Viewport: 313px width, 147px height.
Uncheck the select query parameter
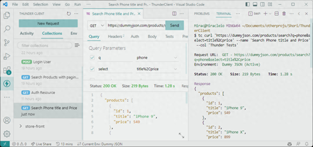[92, 69]
